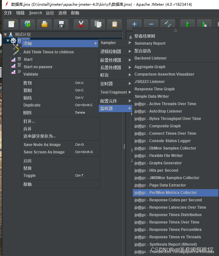Viewport: 219px width, 256px height.
Task: Add jp@gc - Active Threads Over Time
Action: pos(175,104)
